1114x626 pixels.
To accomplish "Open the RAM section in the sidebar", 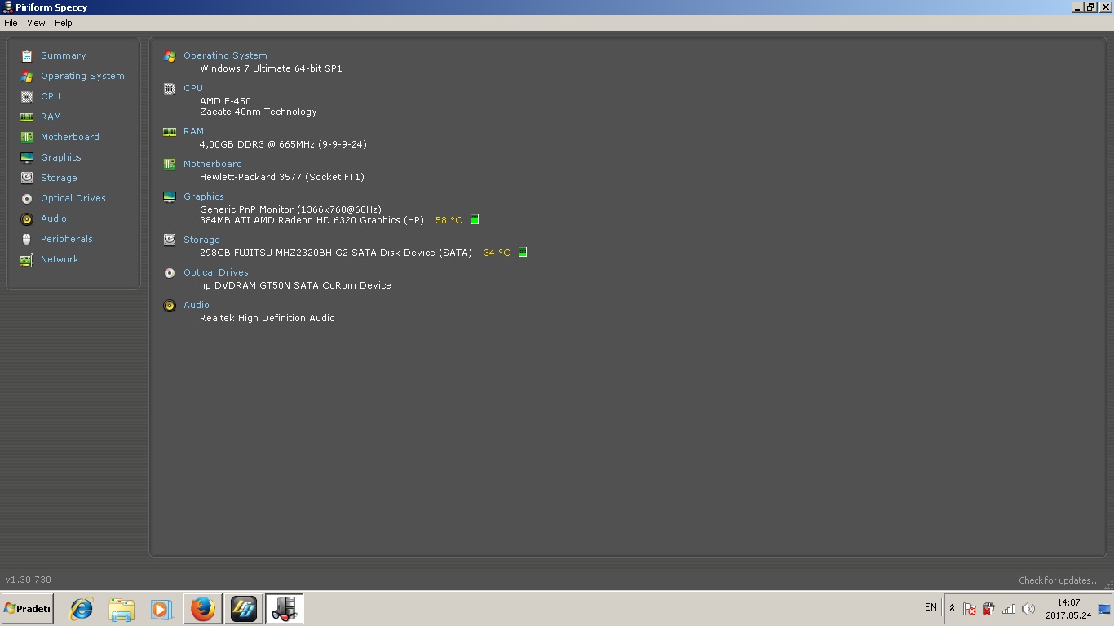I will pyautogui.click(x=51, y=117).
